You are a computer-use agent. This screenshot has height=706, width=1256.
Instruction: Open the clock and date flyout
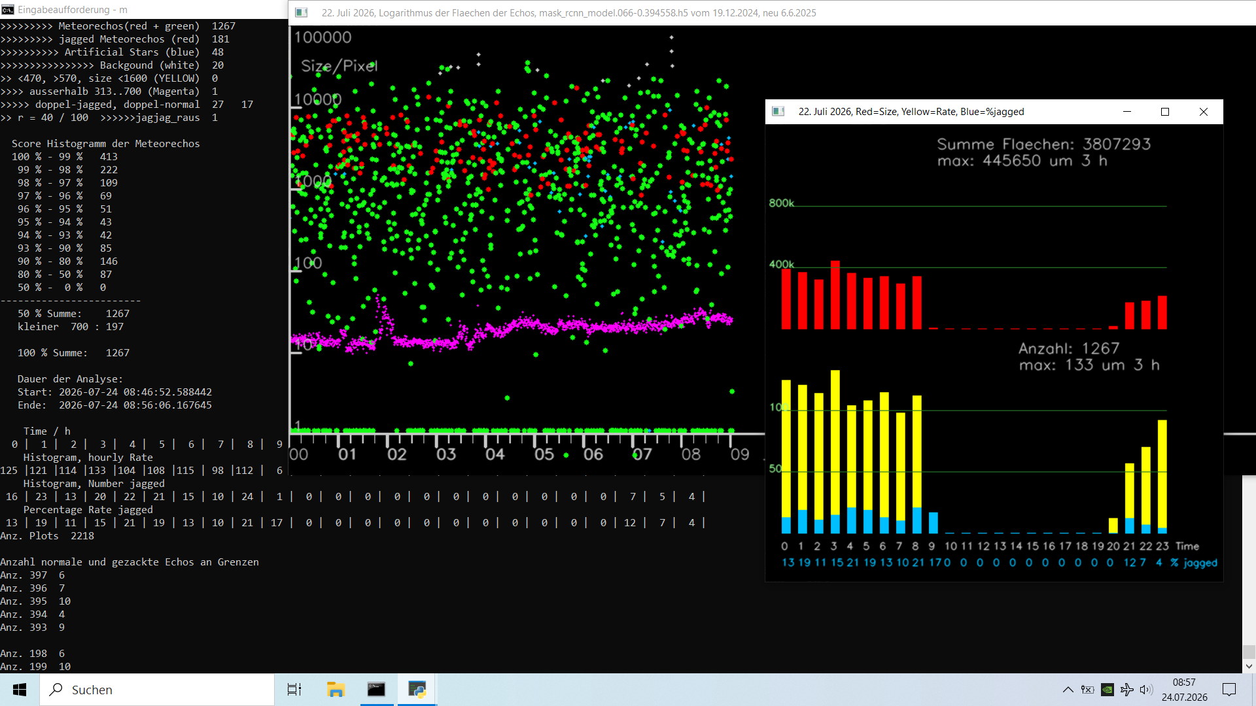1184,690
